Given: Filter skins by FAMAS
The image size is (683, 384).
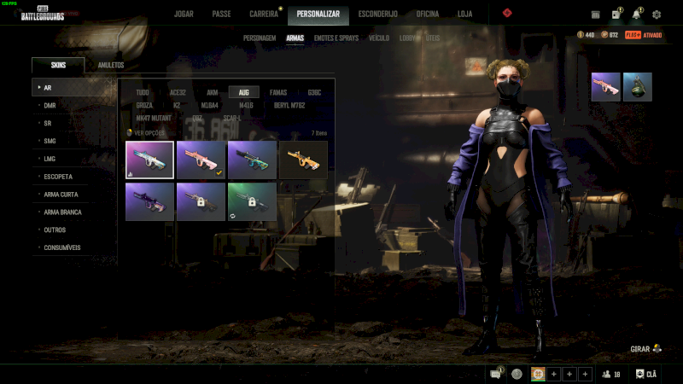Looking at the screenshot, I should tap(278, 92).
